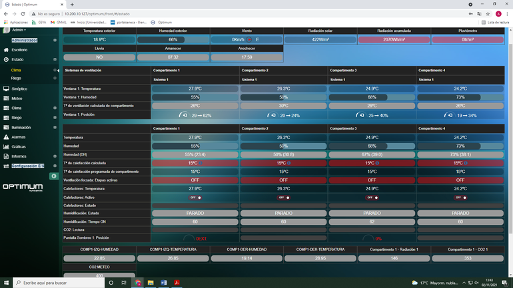Reload the browser page
This screenshot has height=288, width=513.
point(23,14)
